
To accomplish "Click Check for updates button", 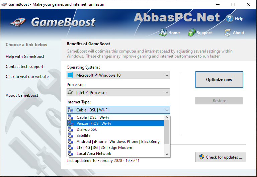I will click(x=221, y=157).
